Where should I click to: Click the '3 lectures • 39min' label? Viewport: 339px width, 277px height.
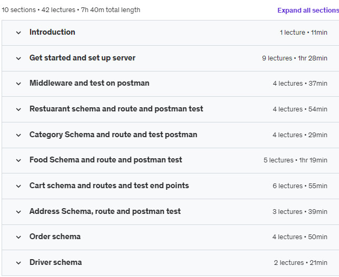coord(300,211)
